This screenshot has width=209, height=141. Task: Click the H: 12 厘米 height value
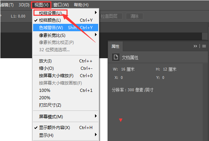click(170, 69)
